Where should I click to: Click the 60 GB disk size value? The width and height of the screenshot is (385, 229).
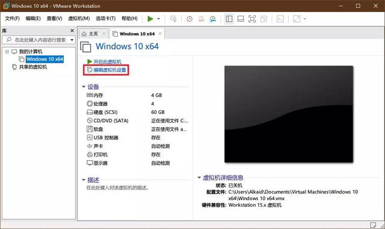click(158, 112)
